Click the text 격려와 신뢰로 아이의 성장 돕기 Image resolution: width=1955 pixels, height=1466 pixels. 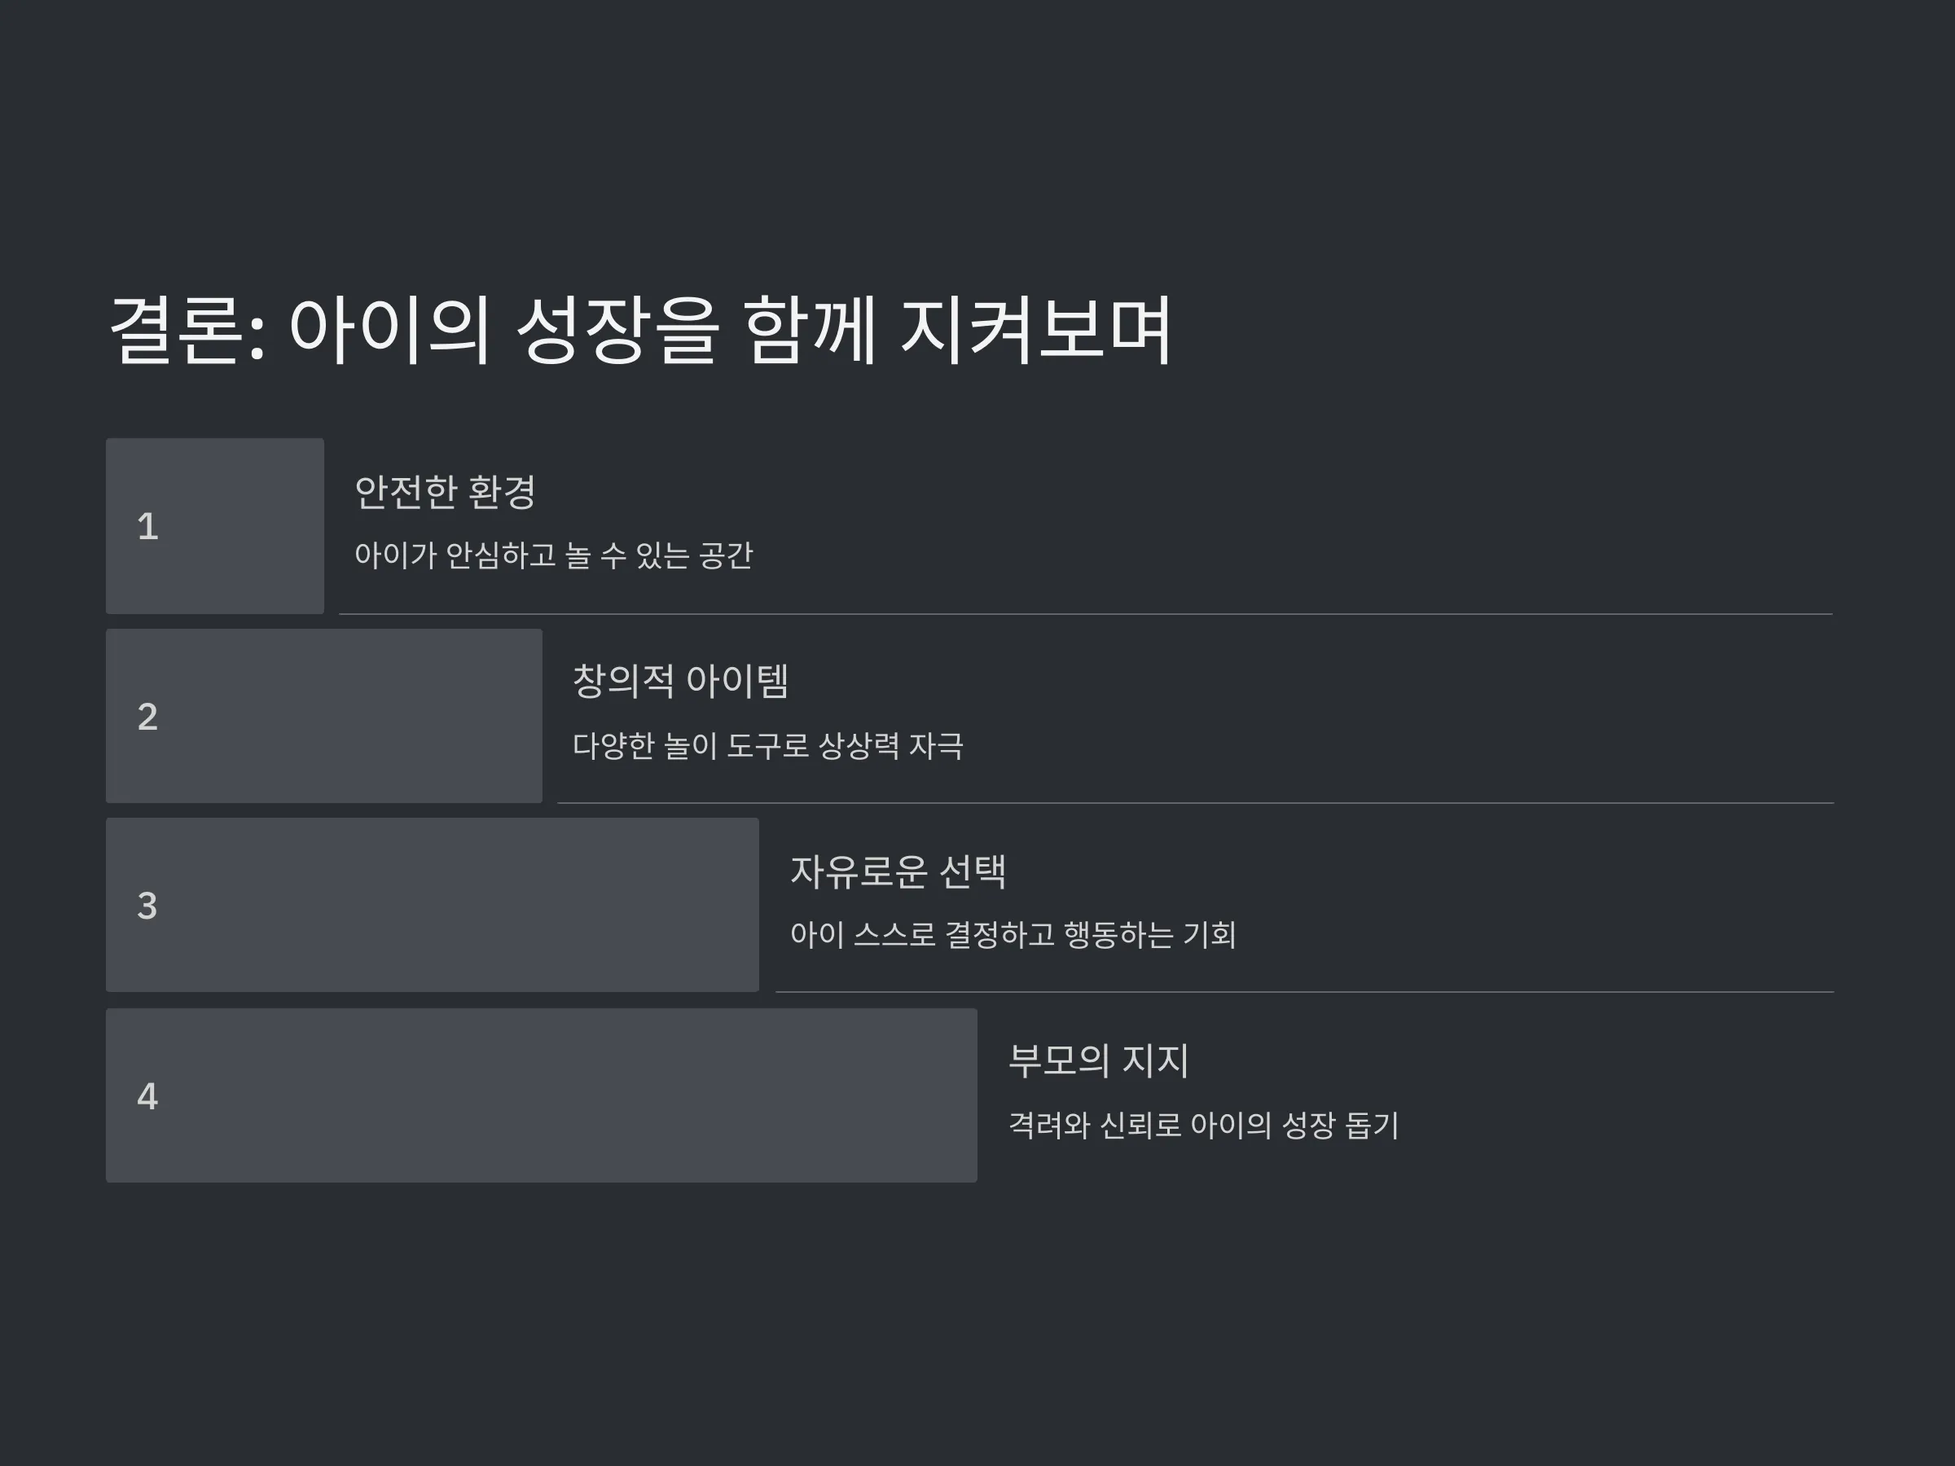pos(1204,1126)
